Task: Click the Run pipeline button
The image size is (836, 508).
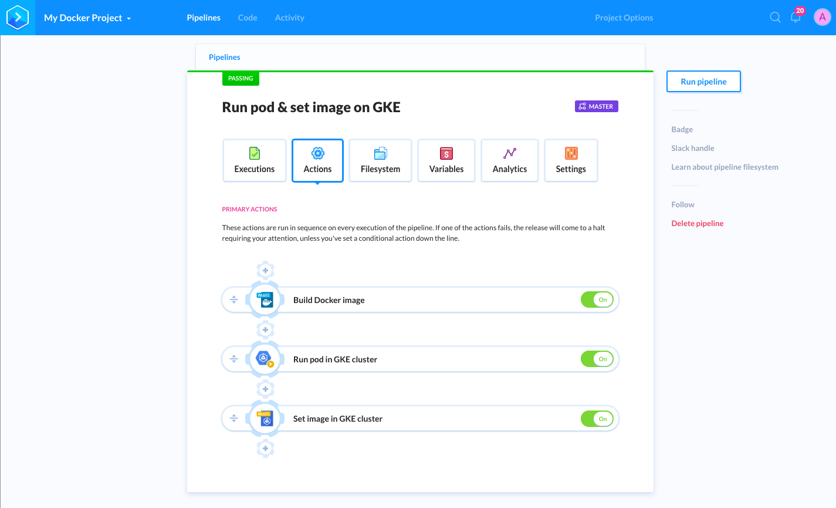Action: pos(703,82)
